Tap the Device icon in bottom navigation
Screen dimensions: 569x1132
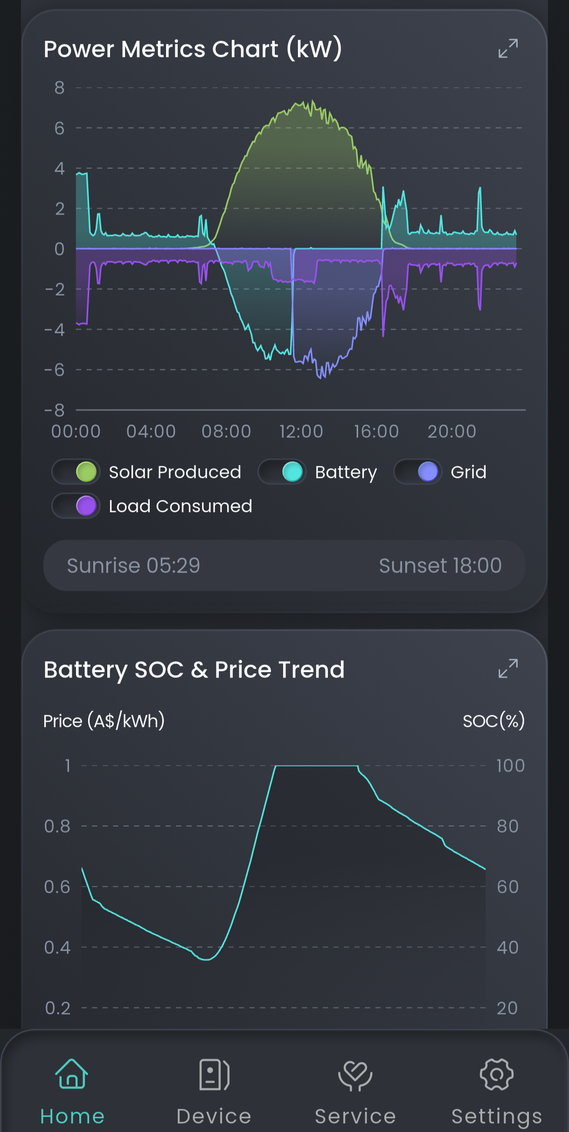coord(214,1075)
